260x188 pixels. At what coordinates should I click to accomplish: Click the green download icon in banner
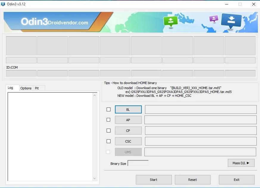[x=171, y=21]
